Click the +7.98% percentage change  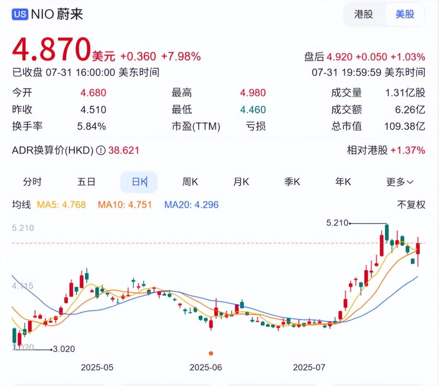[x=181, y=57]
